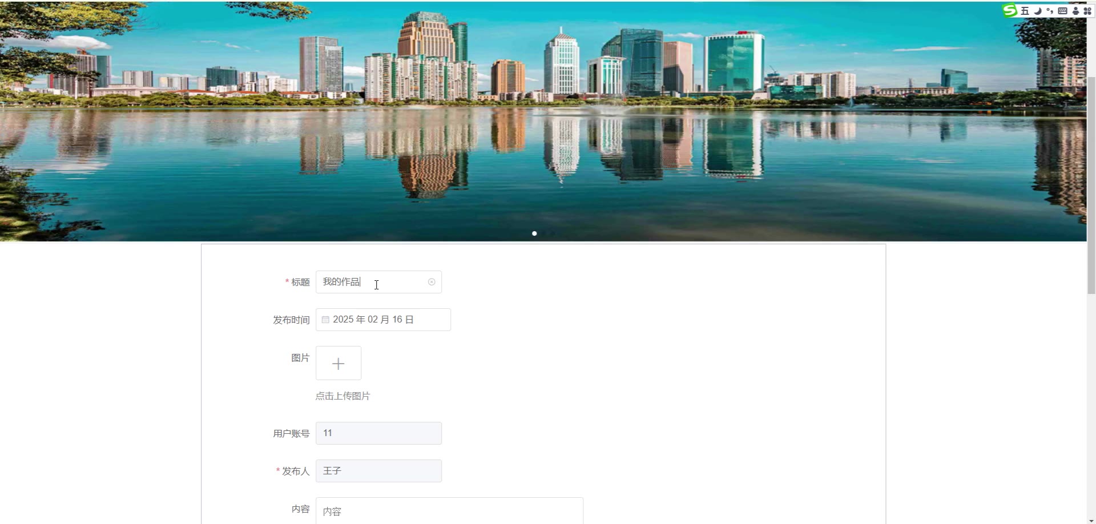1096x524 pixels.
Task: Toggle Wubi (五) input mode
Action: (1025, 11)
